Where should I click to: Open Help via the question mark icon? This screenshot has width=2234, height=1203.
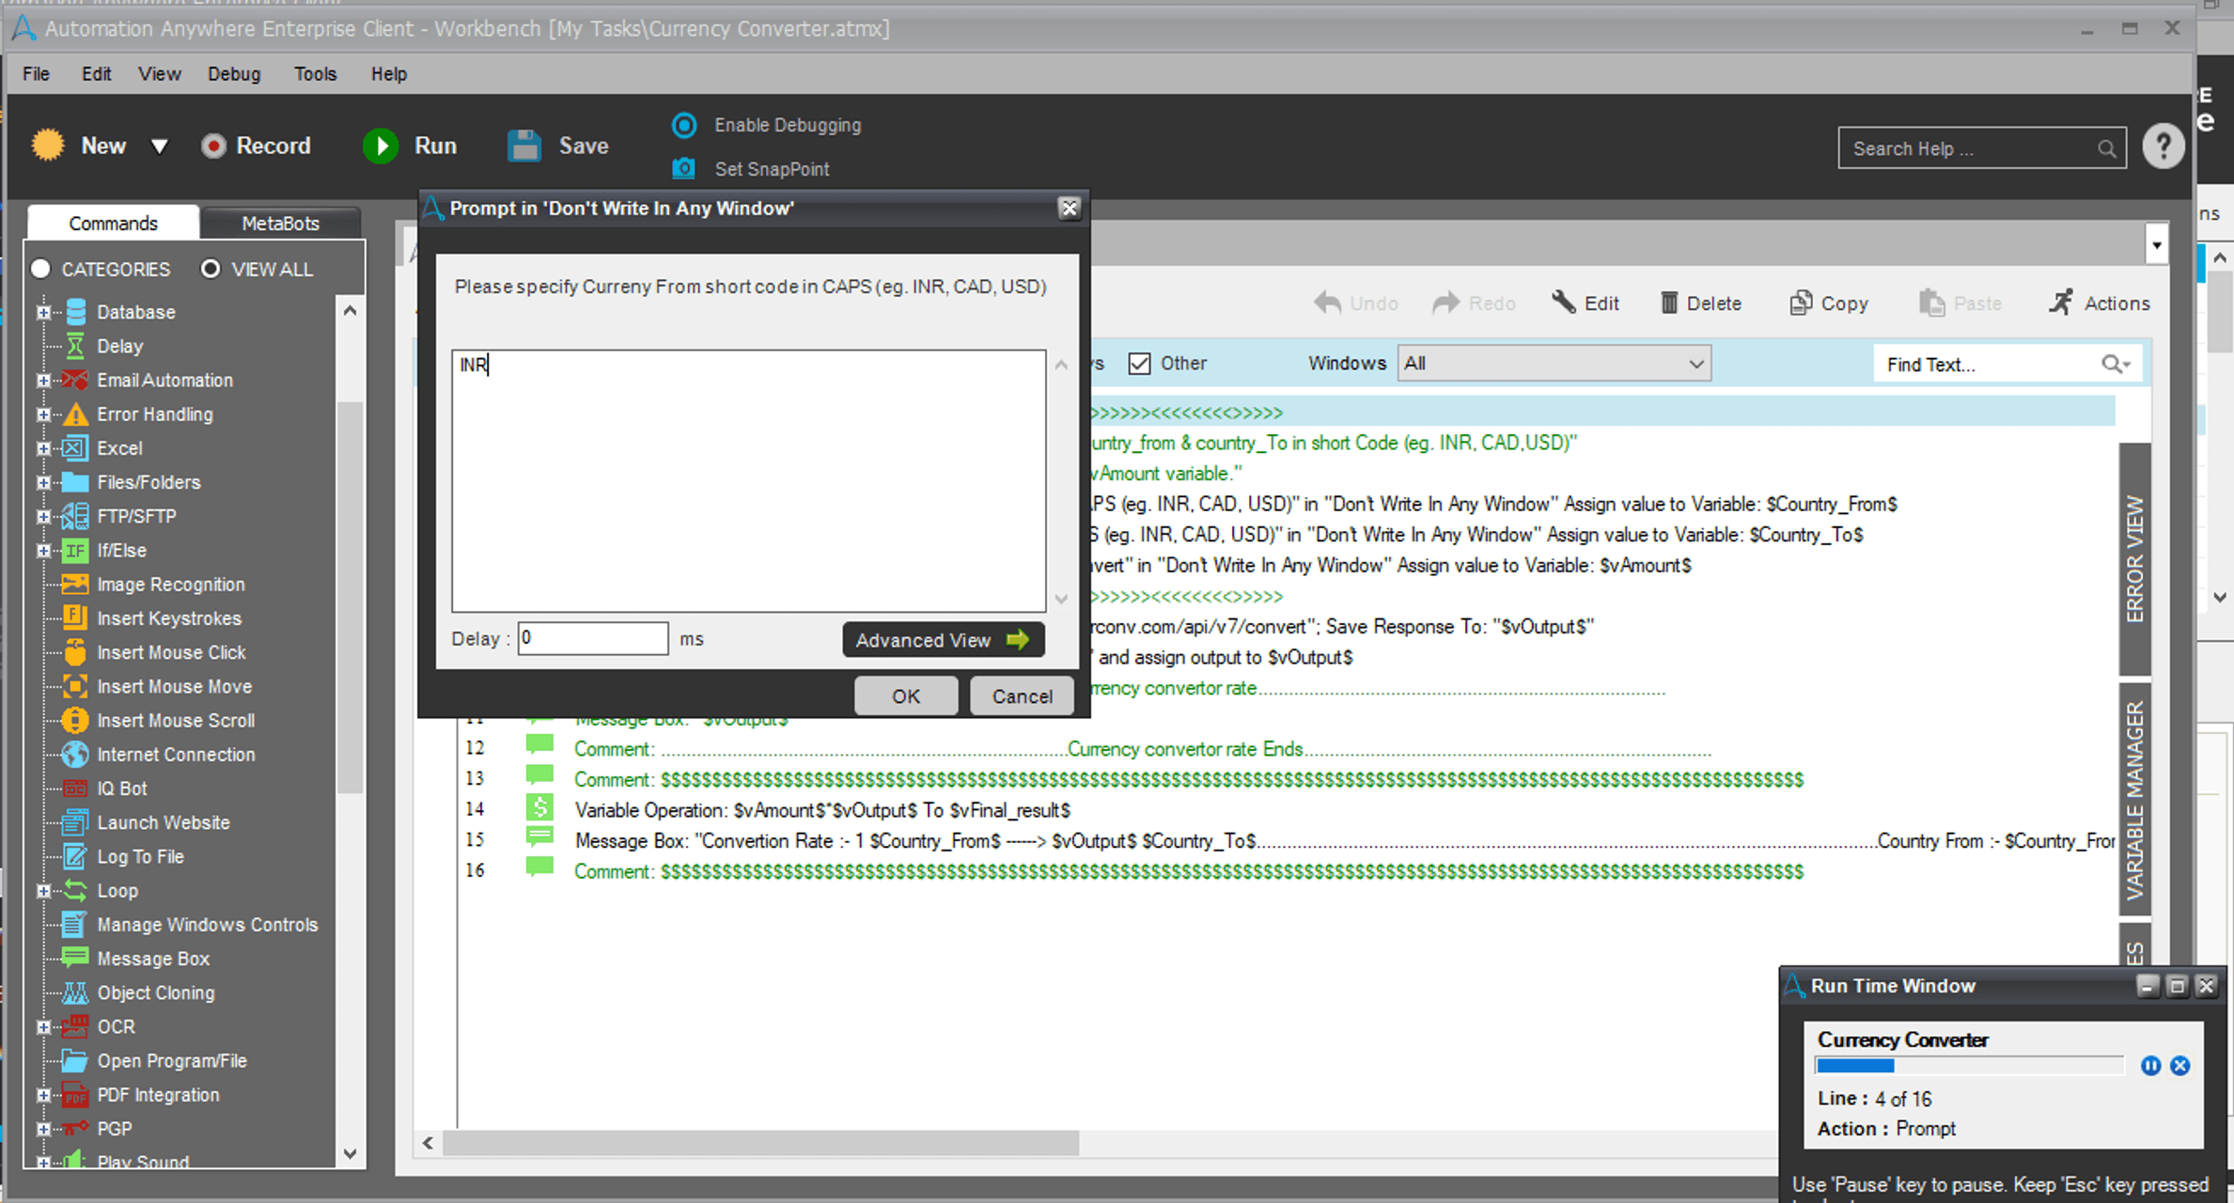(x=2163, y=148)
